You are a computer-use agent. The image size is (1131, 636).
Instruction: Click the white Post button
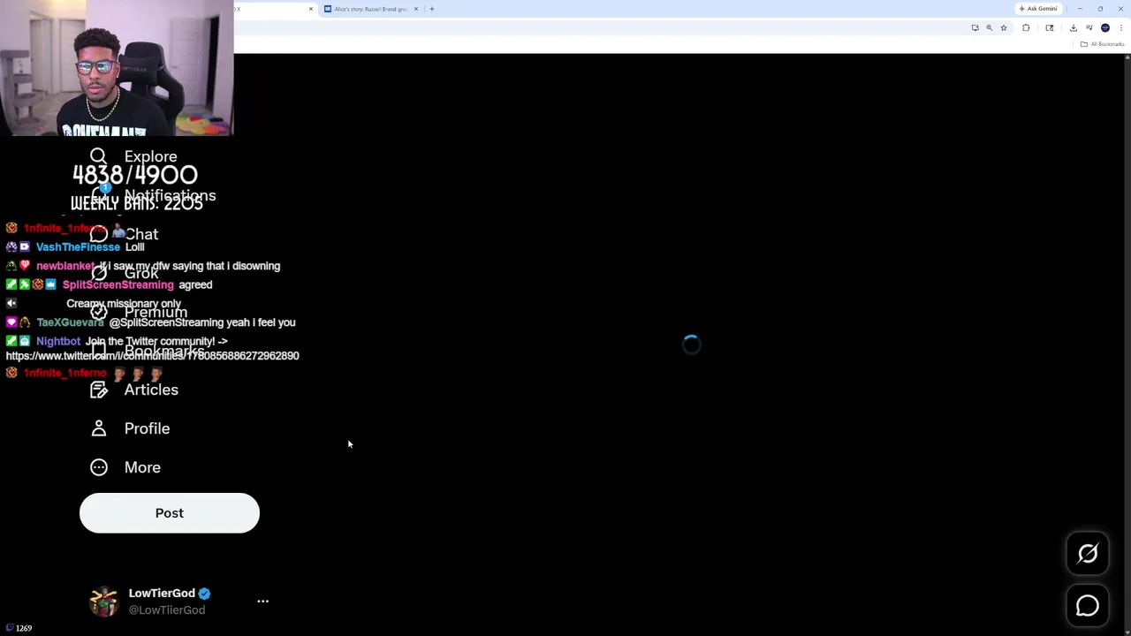tap(170, 513)
